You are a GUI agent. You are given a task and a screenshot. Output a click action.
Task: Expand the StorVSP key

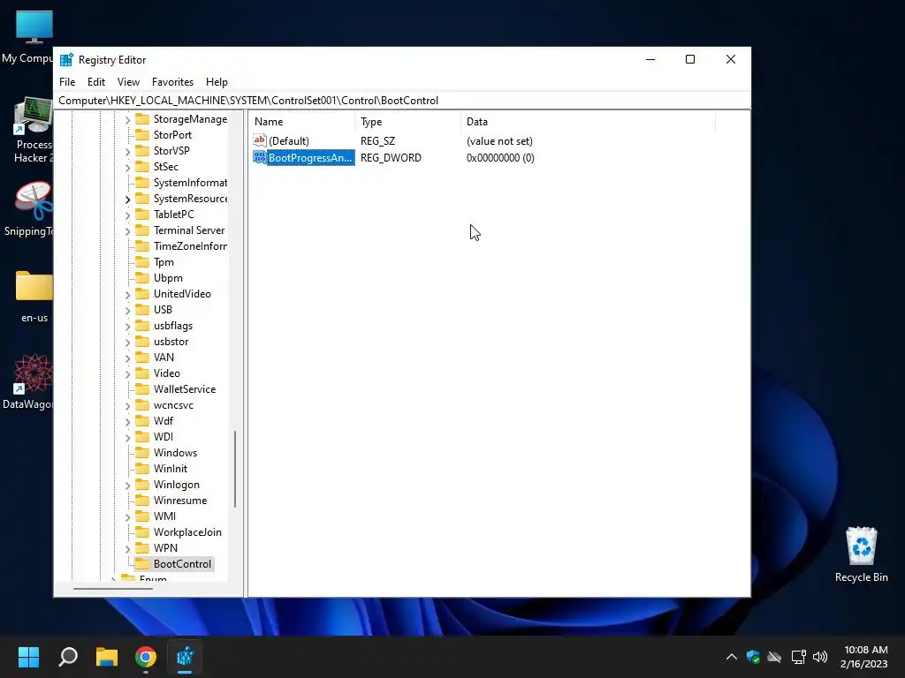tap(127, 151)
